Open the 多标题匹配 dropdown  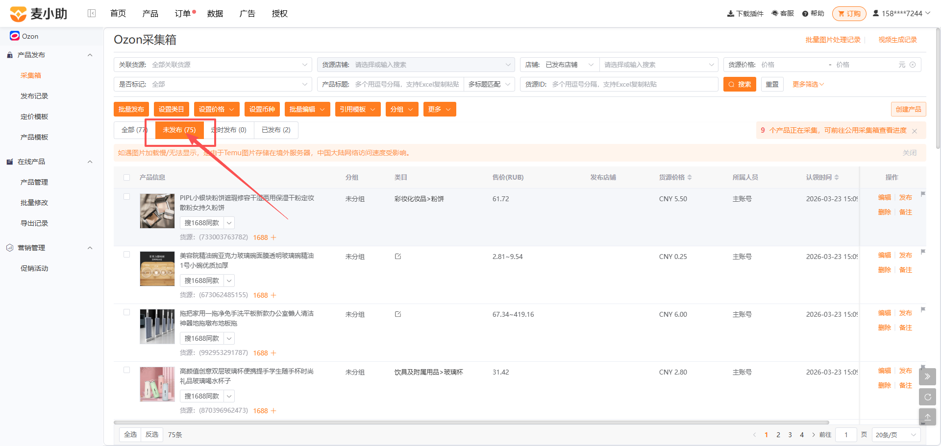coord(489,84)
